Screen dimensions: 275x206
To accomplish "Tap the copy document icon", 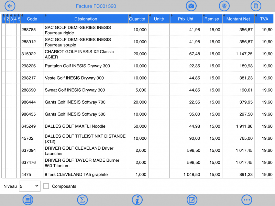I will 256,6.
